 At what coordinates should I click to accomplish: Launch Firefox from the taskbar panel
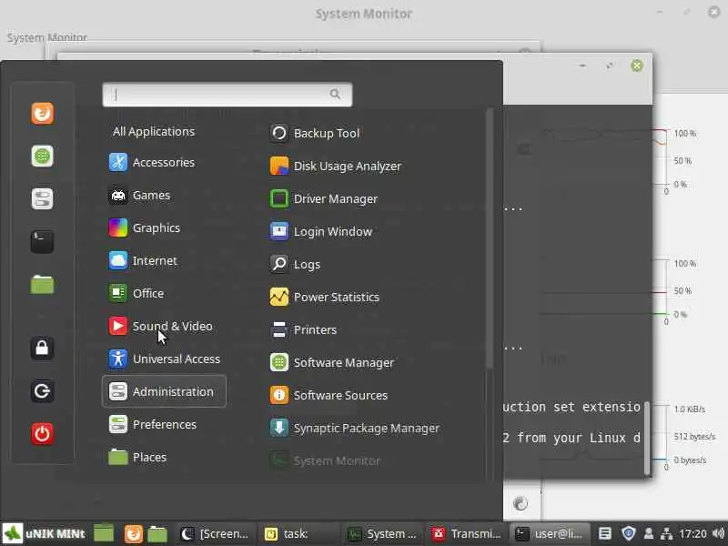133,533
